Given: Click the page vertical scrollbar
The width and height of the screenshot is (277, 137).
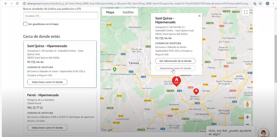Looking at the screenshot, I should (275, 55).
